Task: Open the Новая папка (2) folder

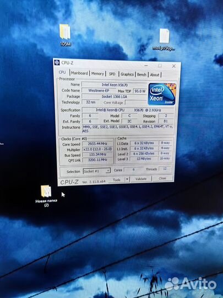Action: (x=46, y=196)
